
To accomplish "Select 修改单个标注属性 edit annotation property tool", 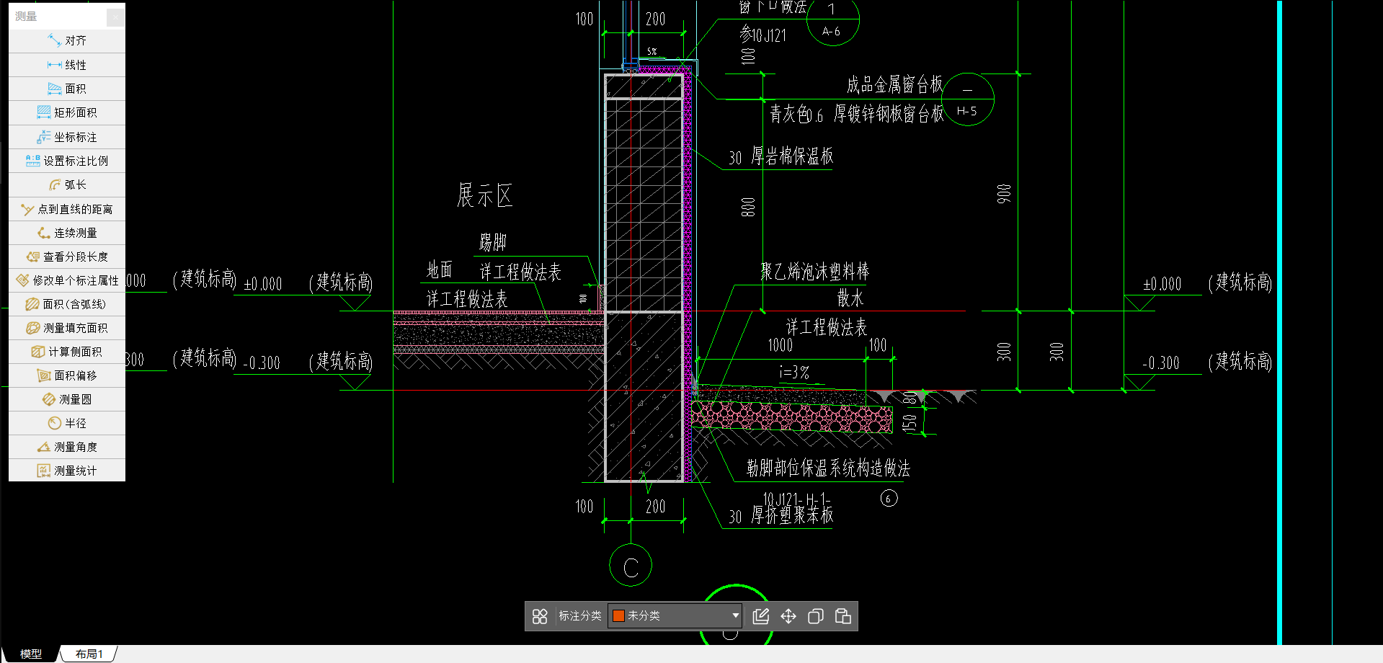I will (x=67, y=280).
